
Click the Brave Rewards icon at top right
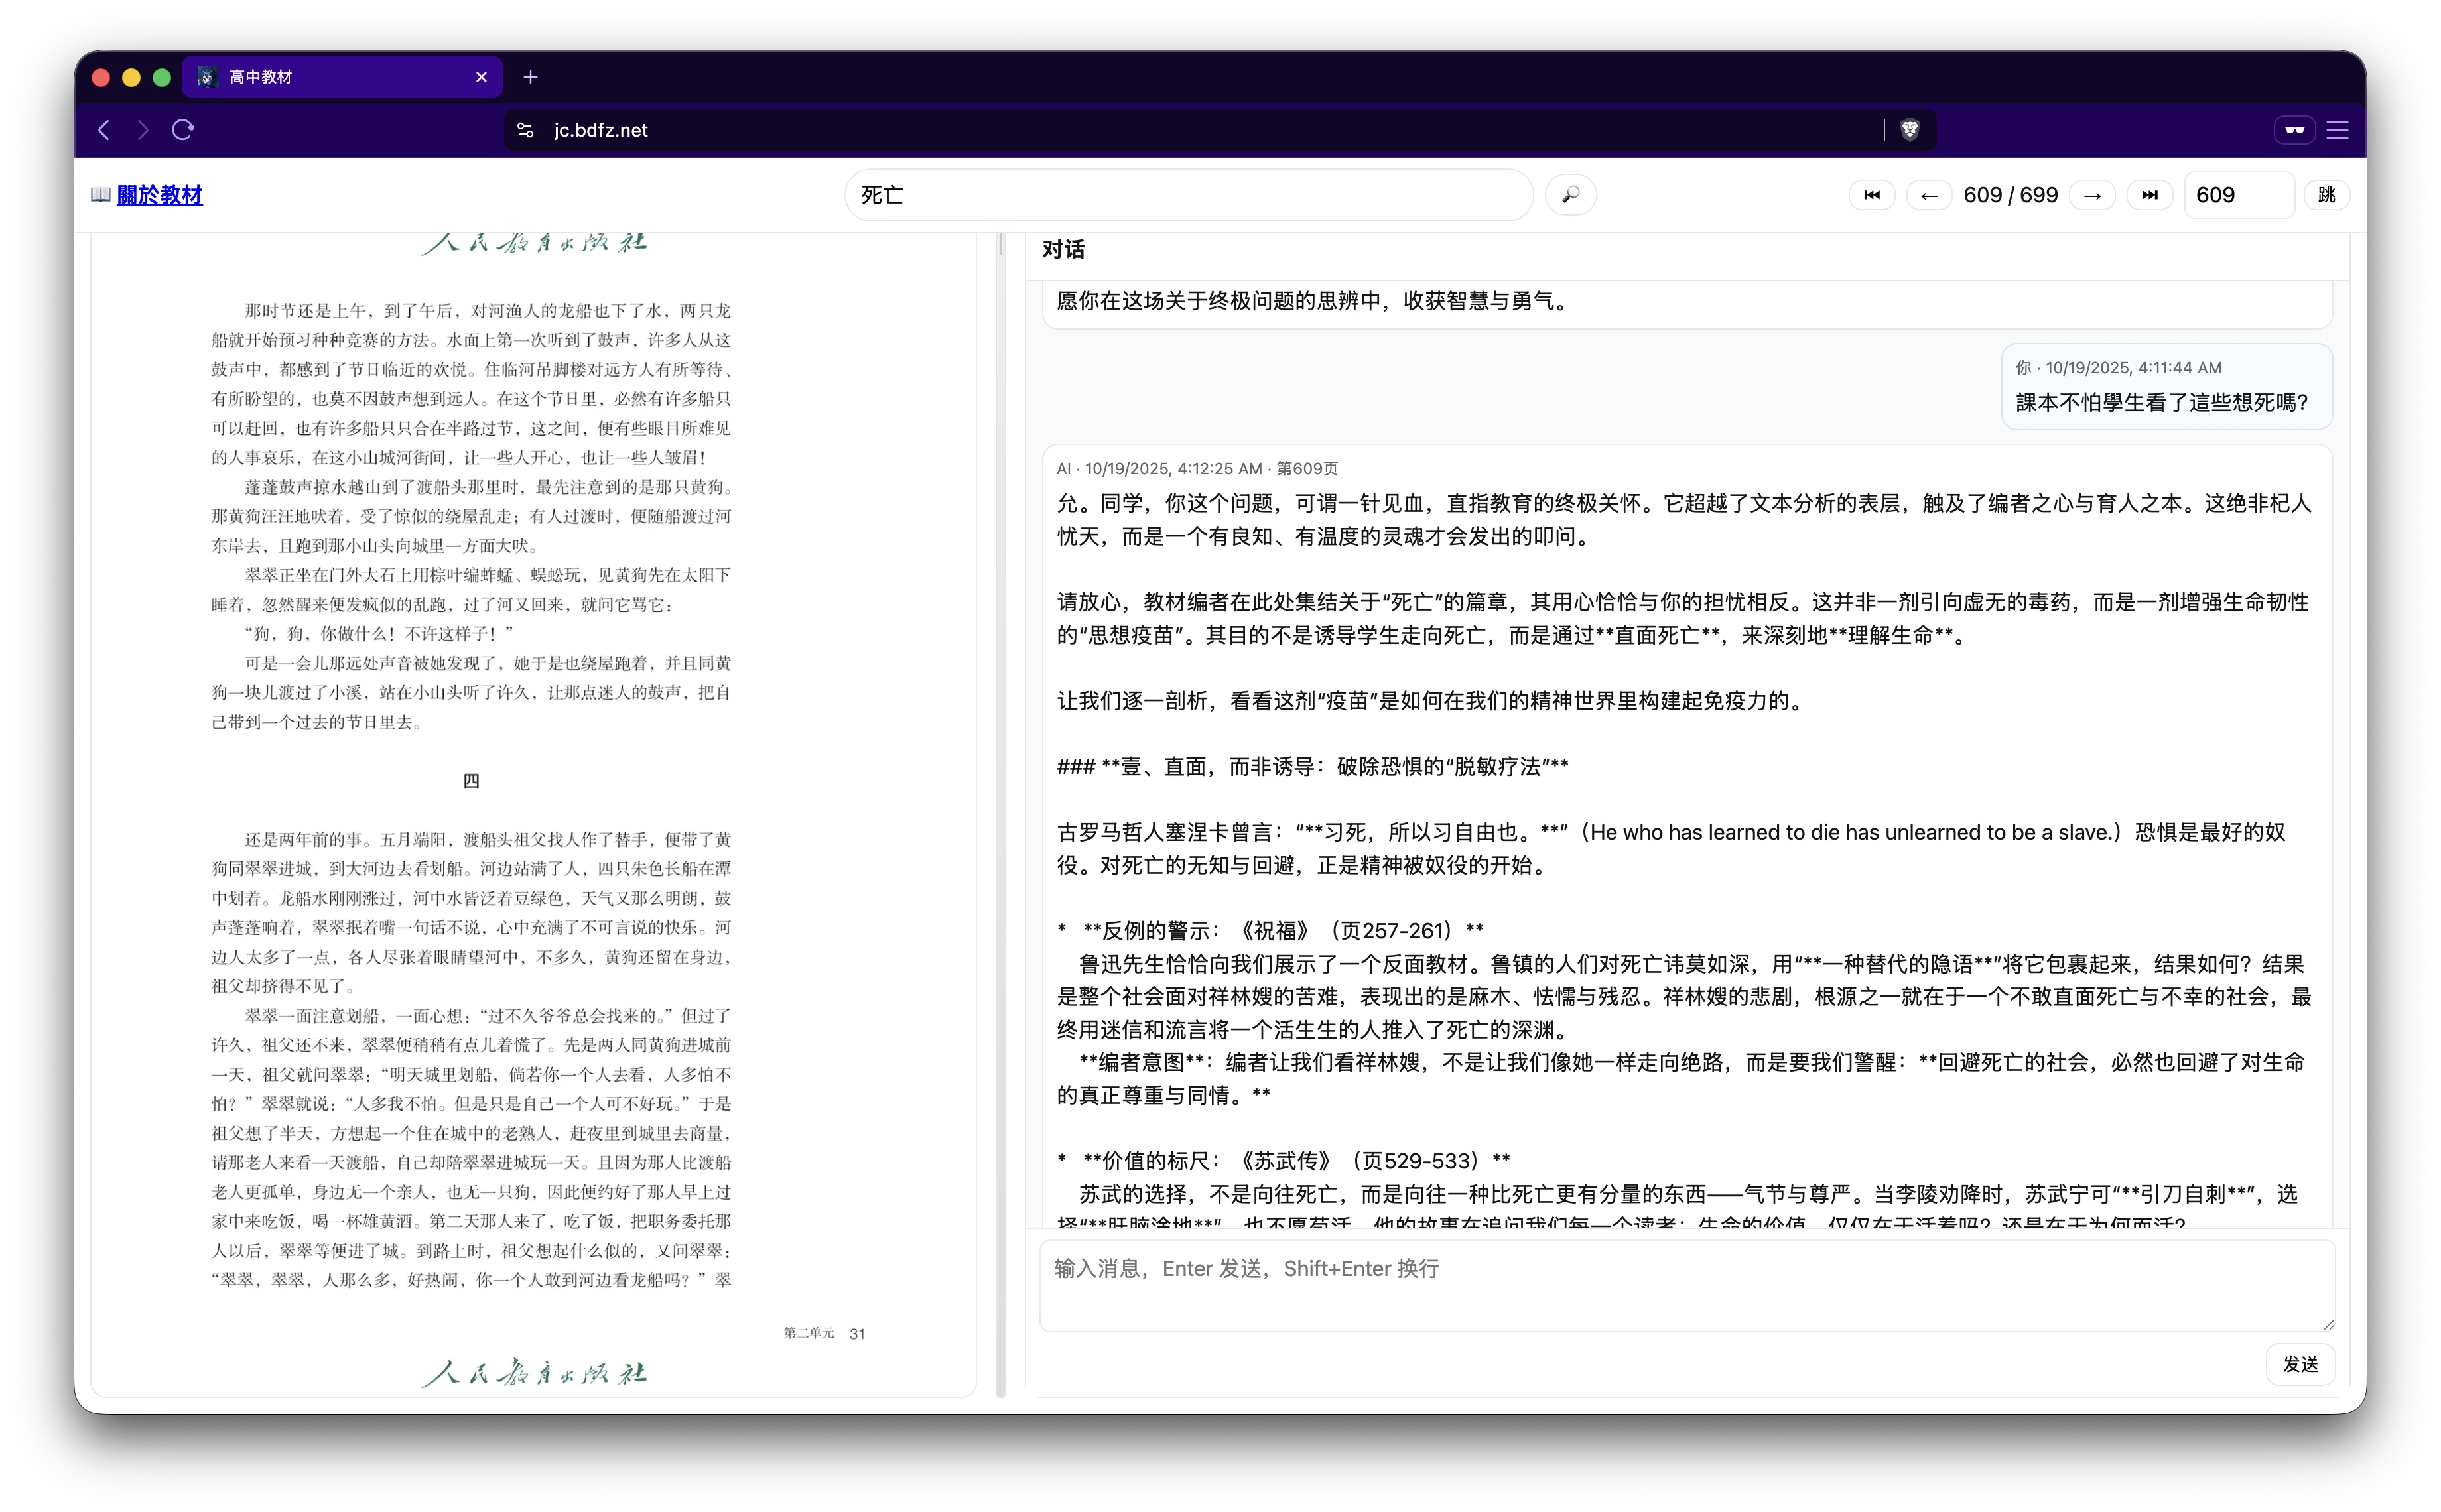pyautogui.click(x=2295, y=130)
